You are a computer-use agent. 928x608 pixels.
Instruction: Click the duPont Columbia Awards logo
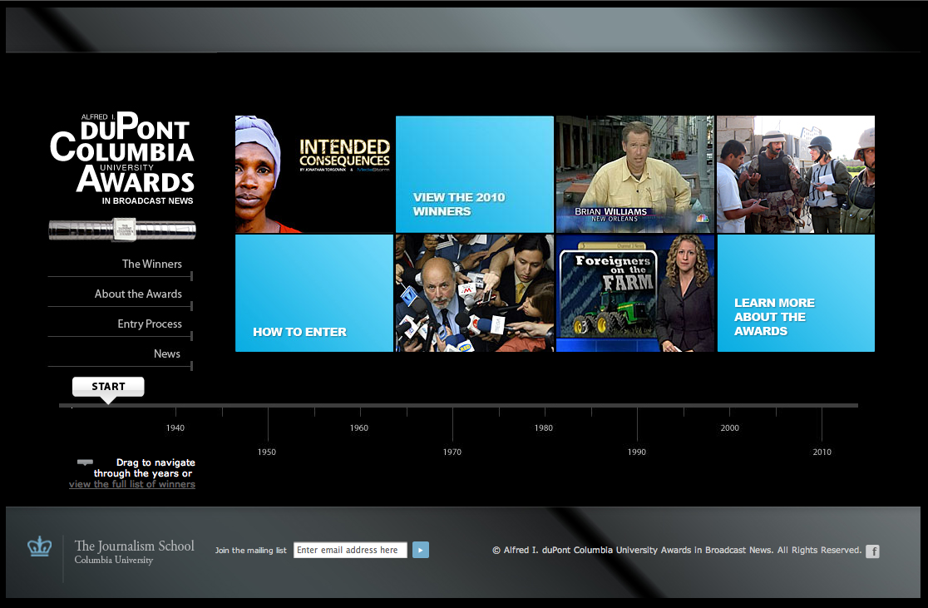[x=122, y=158]
